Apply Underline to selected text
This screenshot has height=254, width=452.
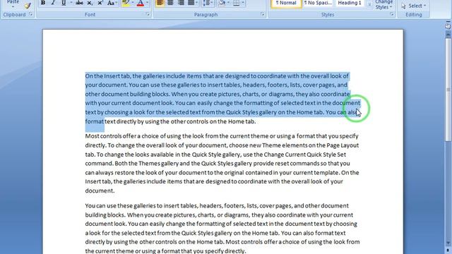63,3
